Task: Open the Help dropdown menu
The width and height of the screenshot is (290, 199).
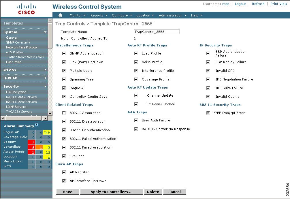Action: 196,15
